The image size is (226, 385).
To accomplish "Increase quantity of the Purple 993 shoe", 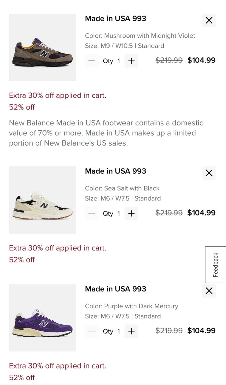I will click(131, 331).
